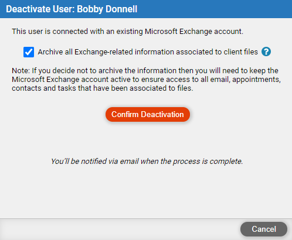Click the Confirm Deactivation button

[148, 114]
